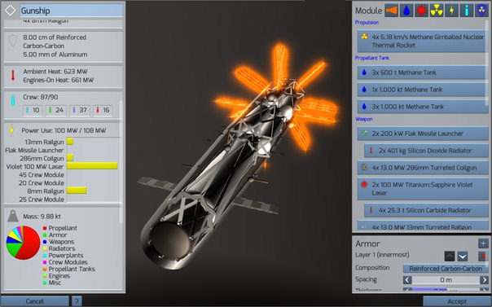
Task: Select the 3x 600 t Methane Tank module
Action: tap(422, 72)
